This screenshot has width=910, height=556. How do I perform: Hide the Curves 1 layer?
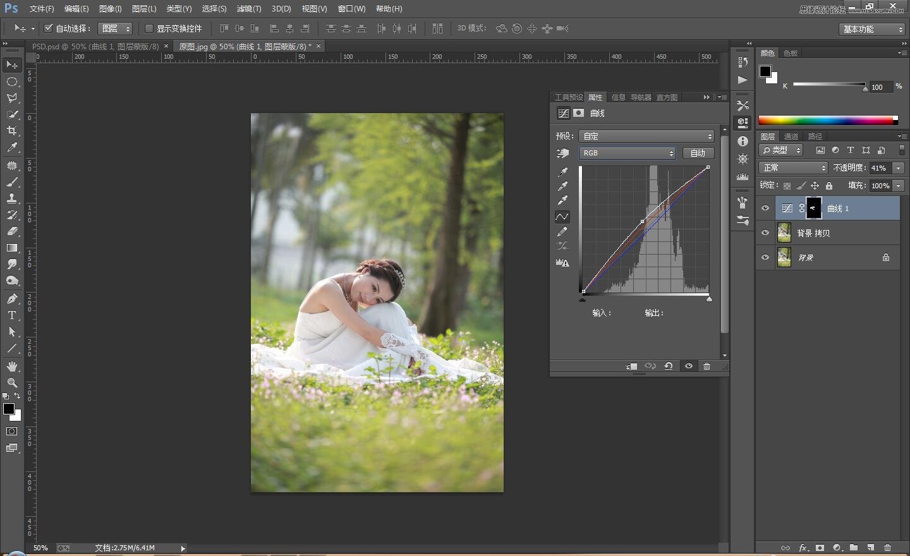point(765,208)
